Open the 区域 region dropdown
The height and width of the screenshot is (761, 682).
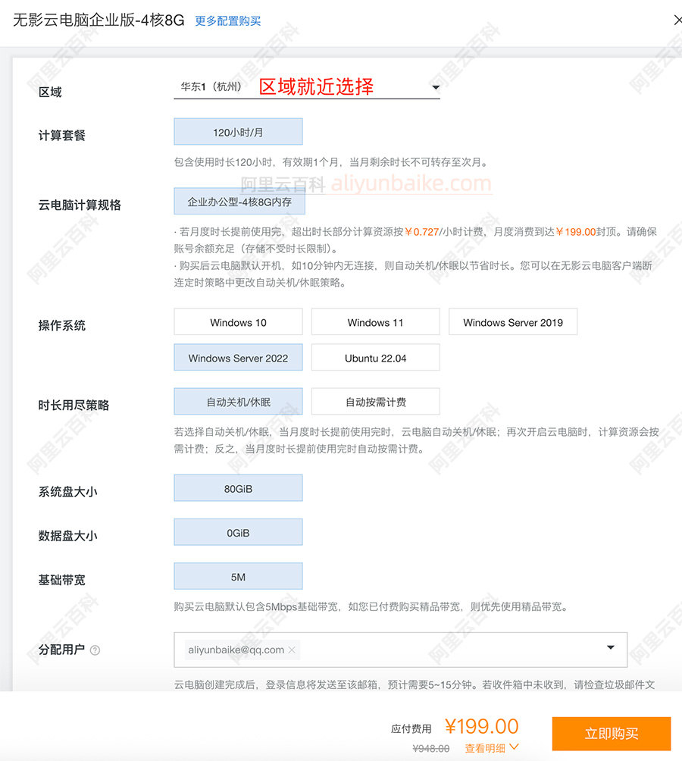[436, 88]
